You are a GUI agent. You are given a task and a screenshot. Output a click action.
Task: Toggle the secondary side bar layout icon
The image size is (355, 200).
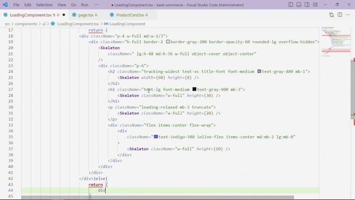pyautogui.click(x=307, y=5)
